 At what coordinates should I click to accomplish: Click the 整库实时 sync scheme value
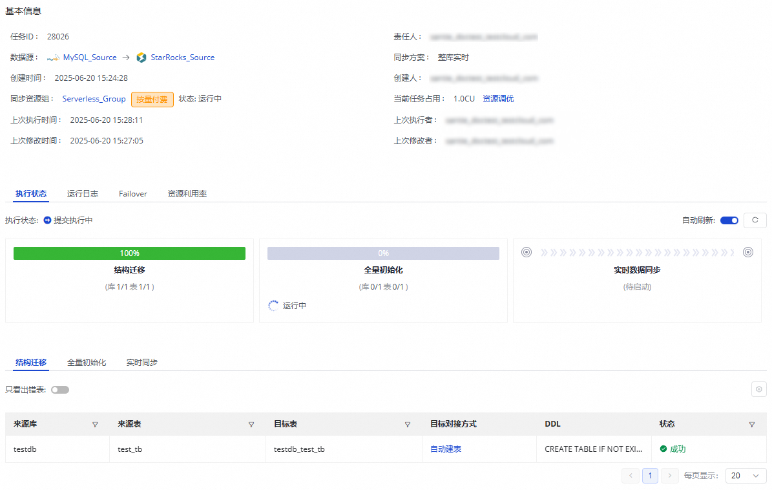[x=454, y=58]
